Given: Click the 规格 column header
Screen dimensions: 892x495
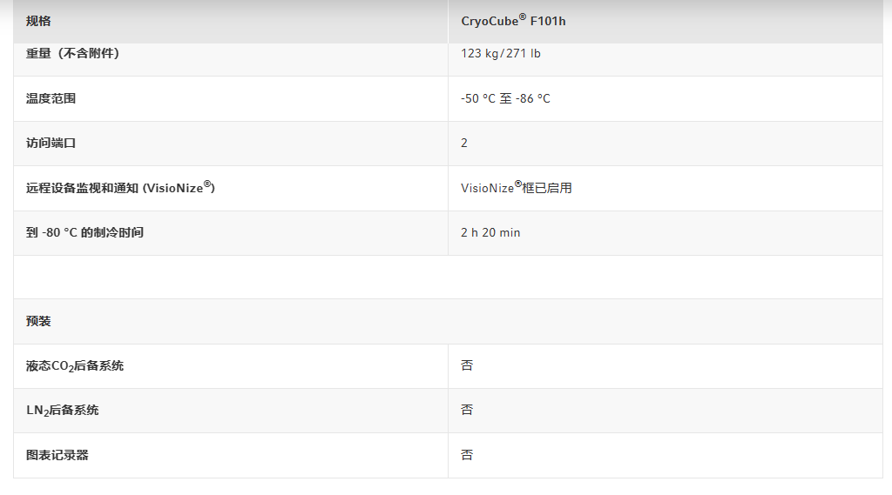Looking at the screenshot, I should pyautogui.click(x=38, y=22).
